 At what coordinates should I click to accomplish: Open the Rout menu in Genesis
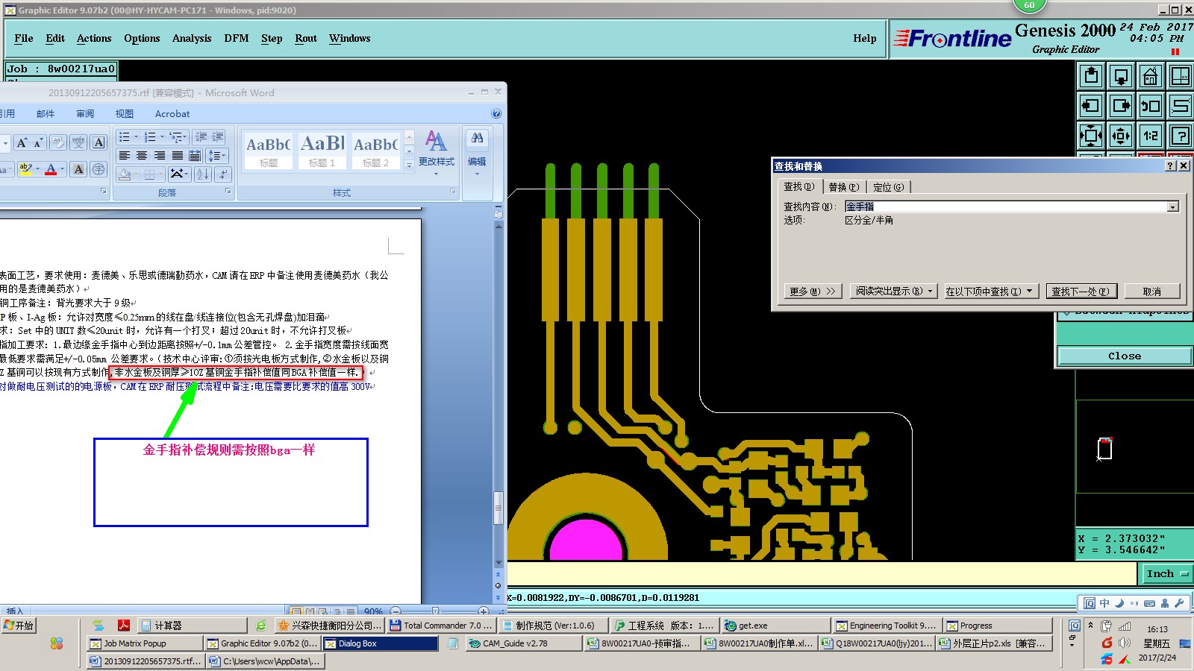tap(306, 38)
